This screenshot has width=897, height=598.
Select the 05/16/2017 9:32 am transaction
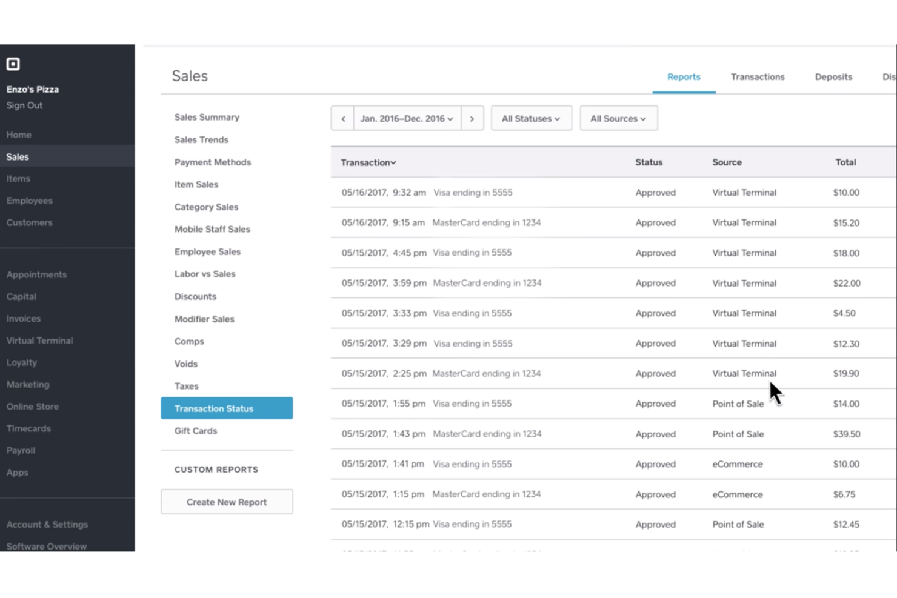coord(613,193)
